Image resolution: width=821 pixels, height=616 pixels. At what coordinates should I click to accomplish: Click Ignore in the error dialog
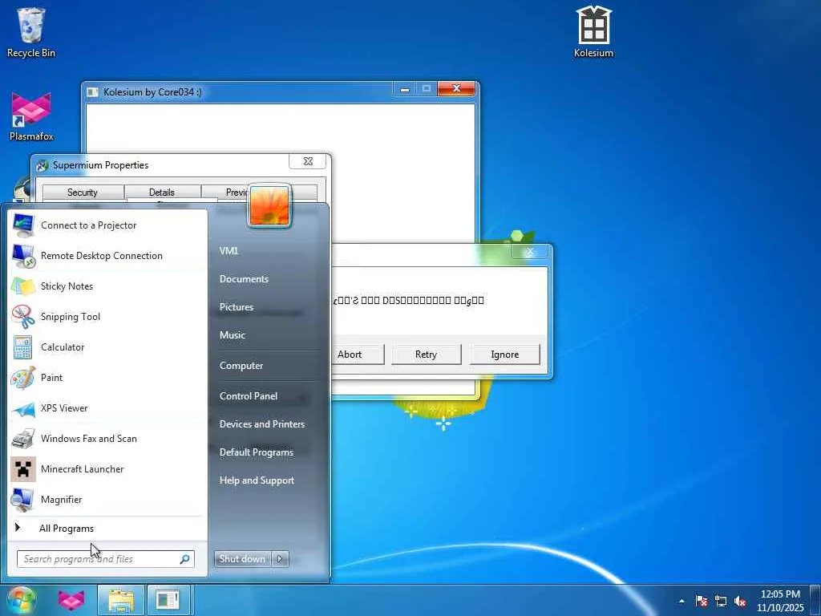(x=505, y=355)
